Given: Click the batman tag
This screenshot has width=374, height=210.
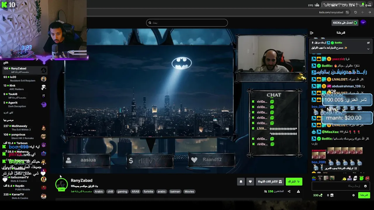Looking at the screenshot, I should click(175, 192).
